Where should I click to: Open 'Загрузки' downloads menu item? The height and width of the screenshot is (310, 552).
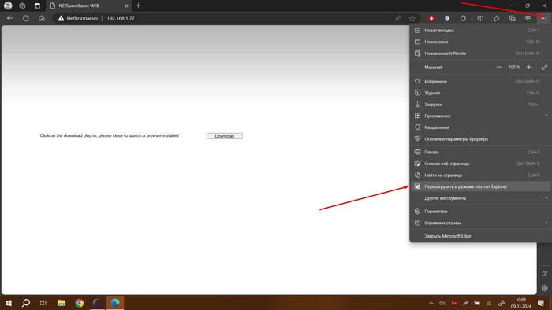[480, 105]
